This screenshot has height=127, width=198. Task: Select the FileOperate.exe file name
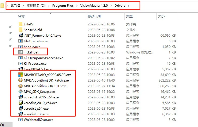pos(35,41)
